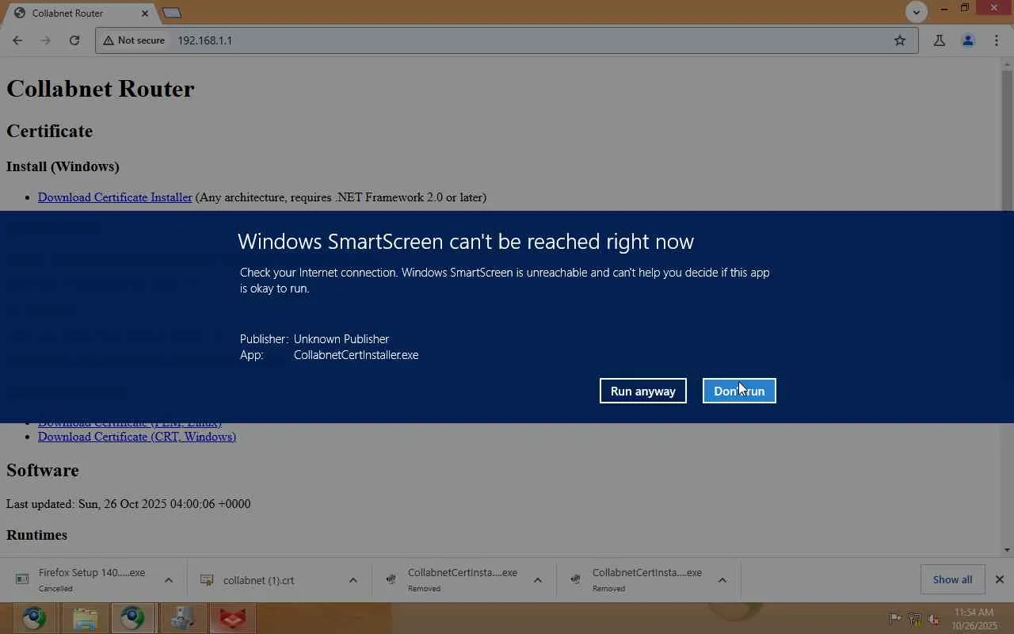Open the red app icon on the taskbar
The image size is (1014, 634).
tap(232, 618)
